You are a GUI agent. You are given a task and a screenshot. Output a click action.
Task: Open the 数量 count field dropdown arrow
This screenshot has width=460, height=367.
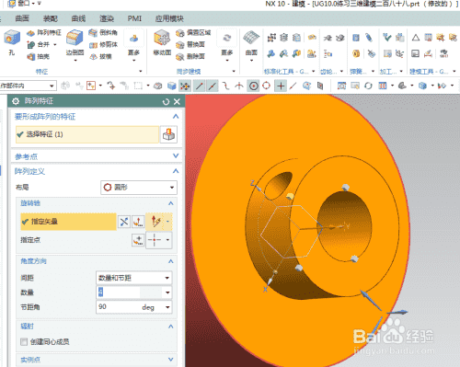click(167, 292)
